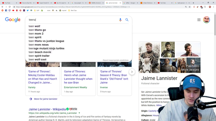Switch to the Super Smash Bros tab
This screenshot has height=121, width=216.
click(44, 3)
